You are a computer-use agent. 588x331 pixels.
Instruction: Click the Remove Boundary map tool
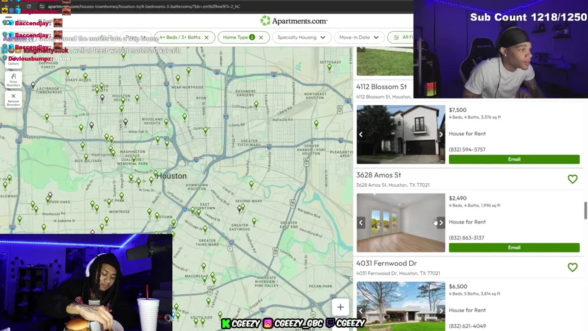[x=13, y=99]
